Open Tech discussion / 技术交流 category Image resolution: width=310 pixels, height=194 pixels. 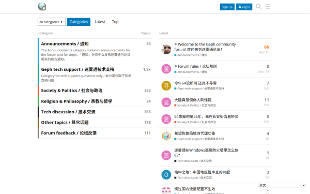(68, 112)
